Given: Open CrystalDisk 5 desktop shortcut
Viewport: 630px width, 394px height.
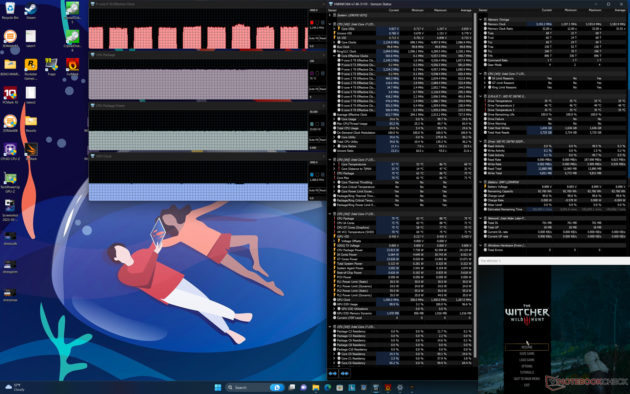Looking at the screenshot, I should click(73, 13).
